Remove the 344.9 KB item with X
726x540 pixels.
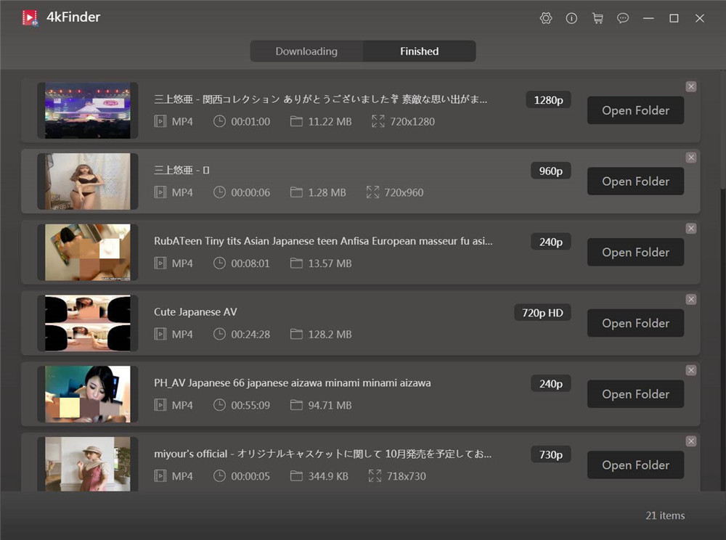tap(690, 441)
